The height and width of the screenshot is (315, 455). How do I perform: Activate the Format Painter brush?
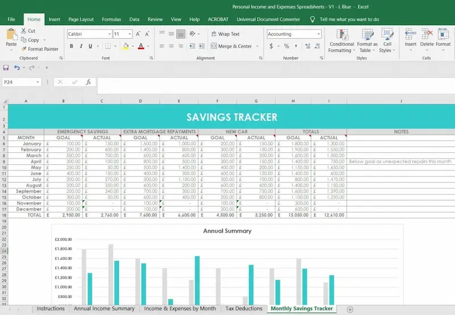(24, 49)
